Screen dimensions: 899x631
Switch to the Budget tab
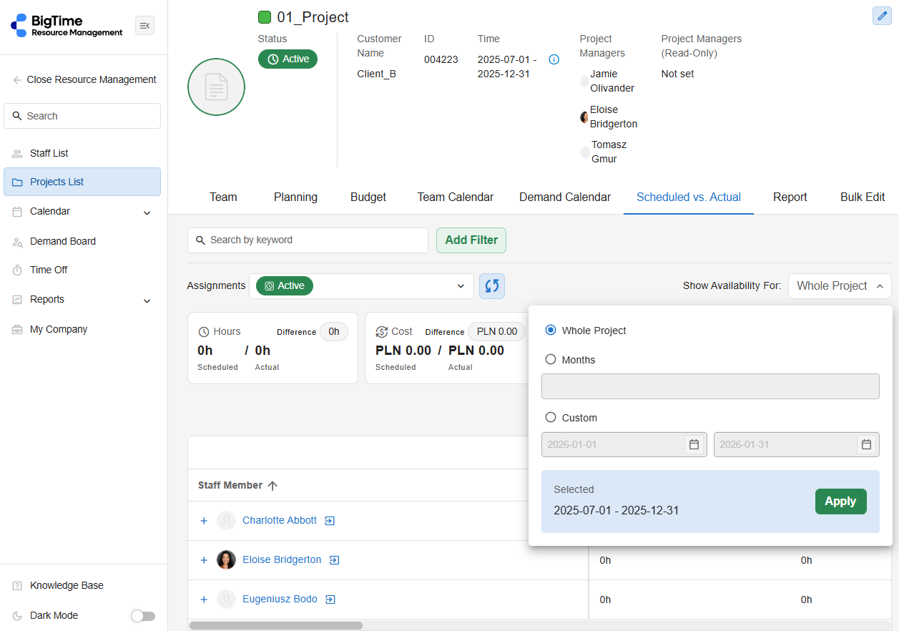(368, 197)
